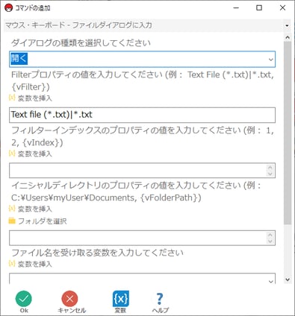Click the scrollbar up arrow
295x316 pixels.
[x=288, y=38]
